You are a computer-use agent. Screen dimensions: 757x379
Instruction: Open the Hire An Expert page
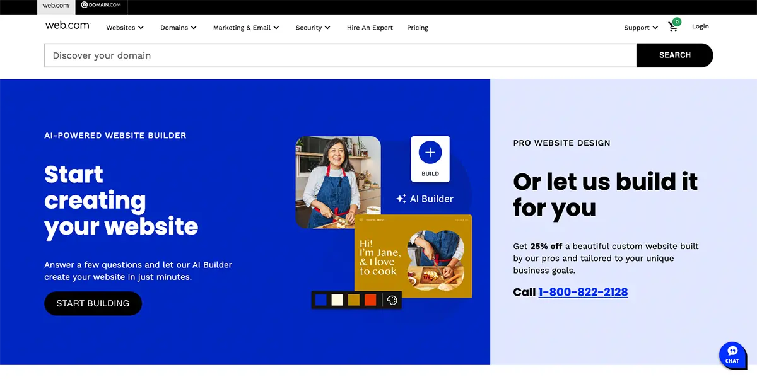click(x=370, y=28)
